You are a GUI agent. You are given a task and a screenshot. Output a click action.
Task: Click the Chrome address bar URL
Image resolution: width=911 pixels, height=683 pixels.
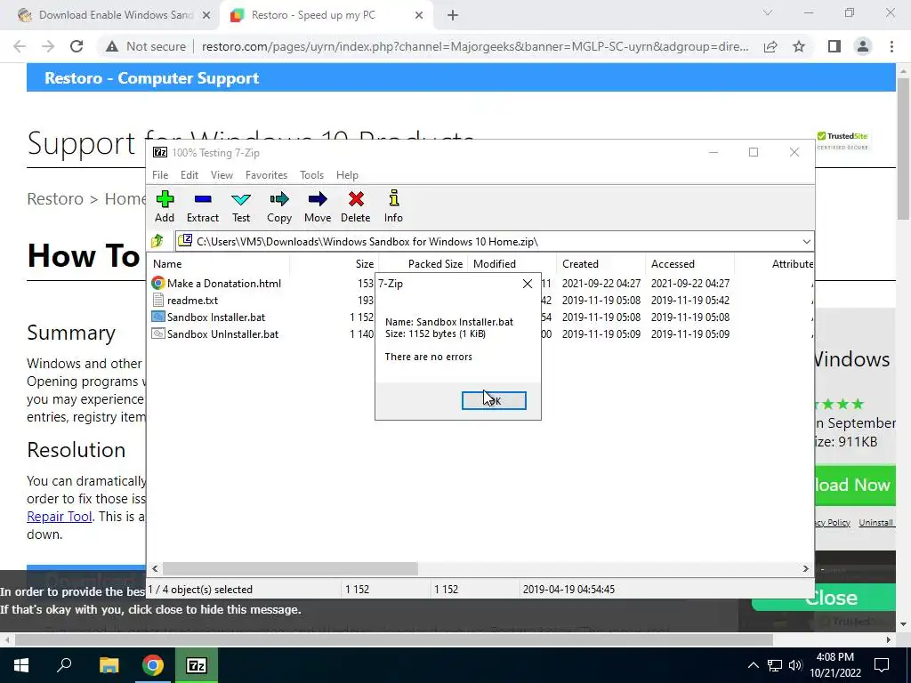(475, 46)
